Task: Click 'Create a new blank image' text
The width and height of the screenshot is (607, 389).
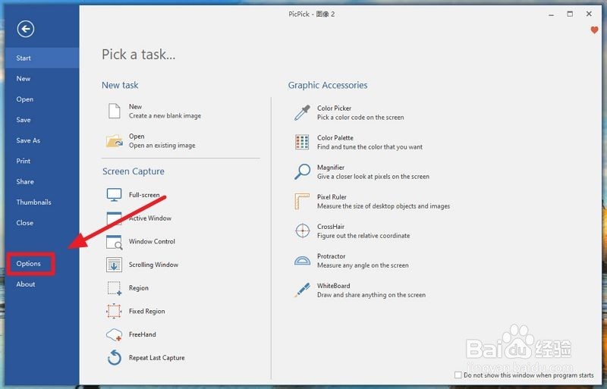Action: pos(165,116)
